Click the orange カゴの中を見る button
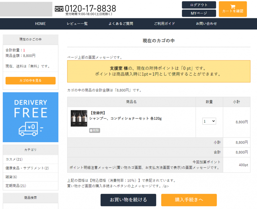257x209 pixels. (30, 81)
